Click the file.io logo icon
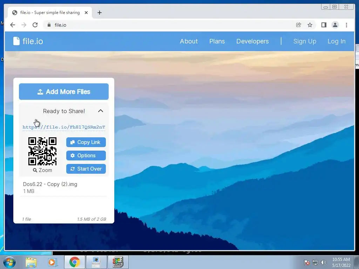 point(16,41)
